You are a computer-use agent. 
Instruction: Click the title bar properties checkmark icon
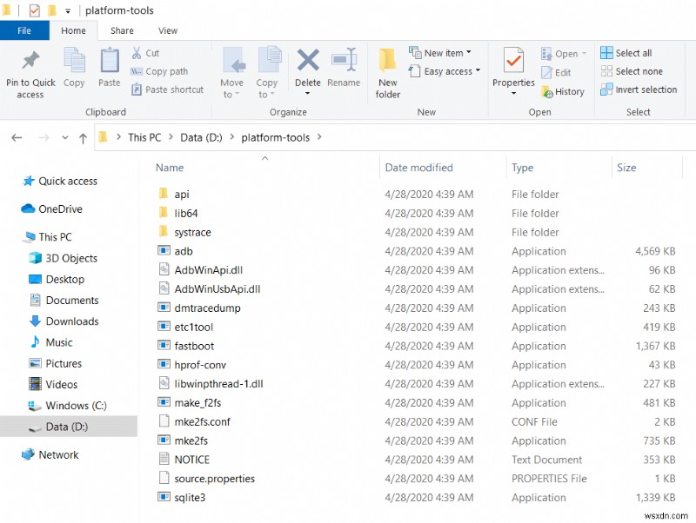pos(34,10)
